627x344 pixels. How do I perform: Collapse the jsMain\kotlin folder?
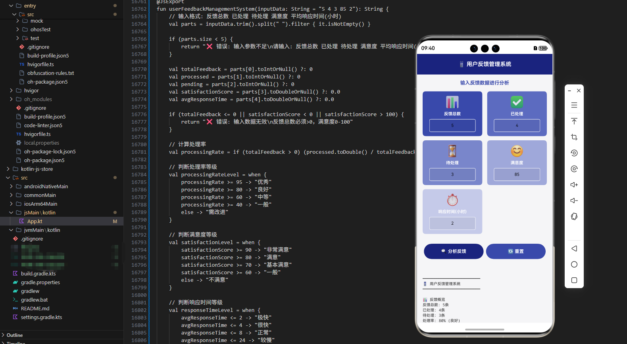coord(11,212)
